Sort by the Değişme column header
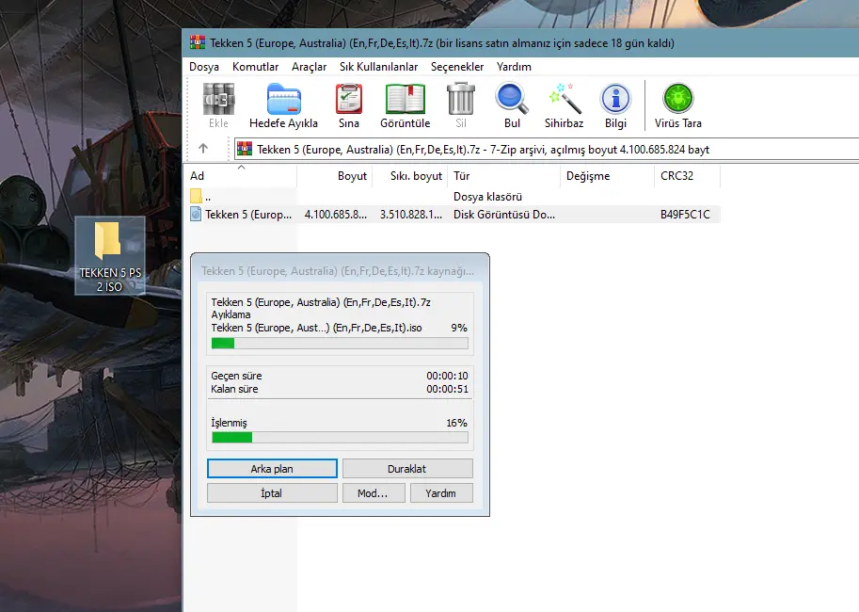The image size is (859, 612). (x=608, y=176)
